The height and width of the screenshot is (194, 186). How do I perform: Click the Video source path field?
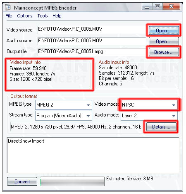pos(92,29)
